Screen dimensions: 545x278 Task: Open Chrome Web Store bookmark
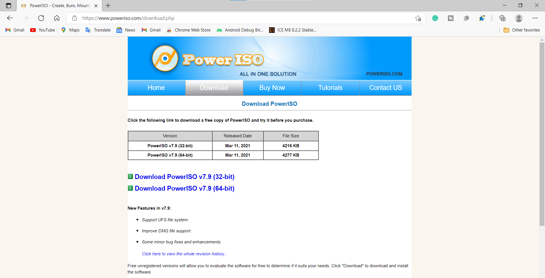(189, 30)
